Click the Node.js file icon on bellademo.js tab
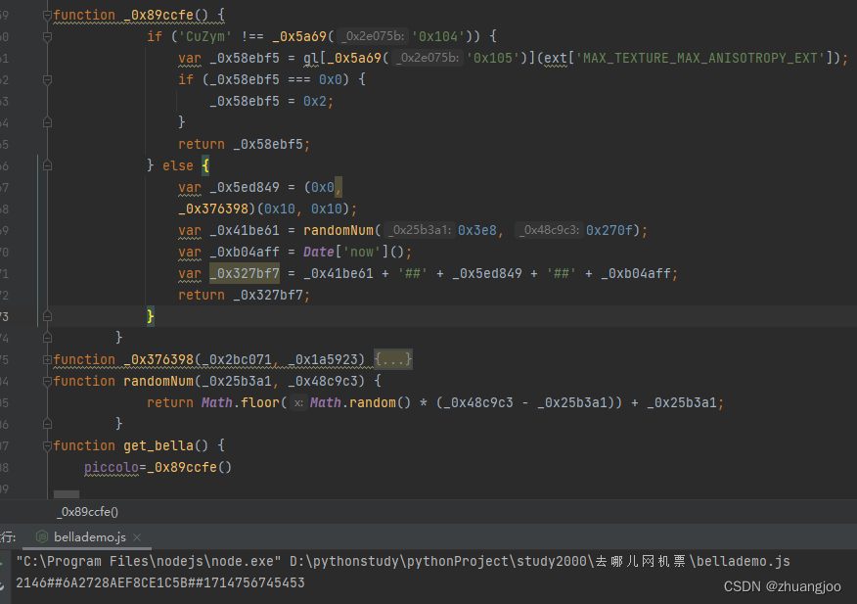857x604 pixels. point(41,536)
